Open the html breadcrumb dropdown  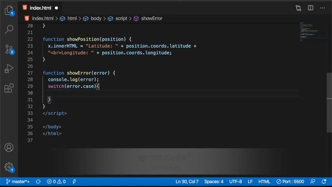pyautogui.click(x=72, y=19)
